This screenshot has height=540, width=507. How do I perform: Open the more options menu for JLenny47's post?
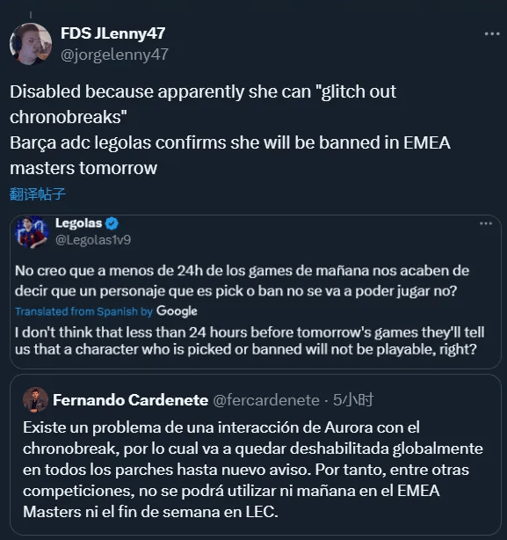tap(492, 33)
